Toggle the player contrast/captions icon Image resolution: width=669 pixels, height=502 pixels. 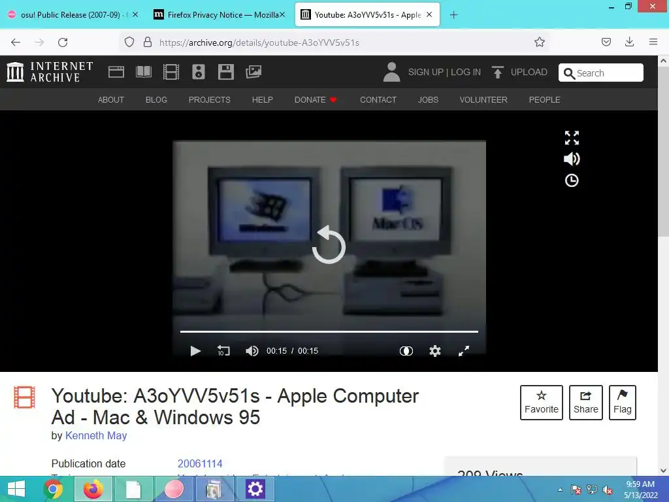tap(406, 351)
